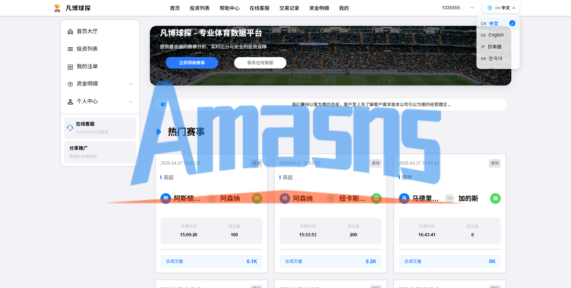Click 总成交量 0.1K bar
Screen dimensions: 571x288
point(211,261)
